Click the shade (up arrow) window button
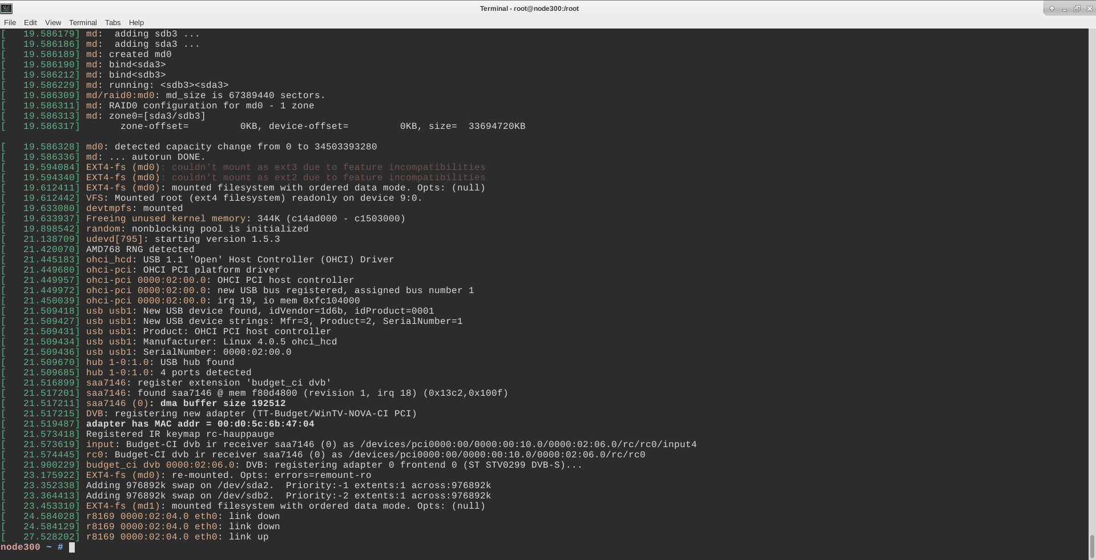1096x560 pixels. point(1051,9)
